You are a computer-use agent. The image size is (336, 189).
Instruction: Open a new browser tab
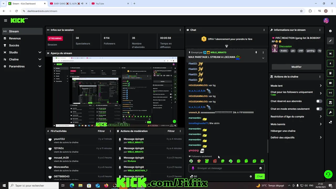[134, 4]
